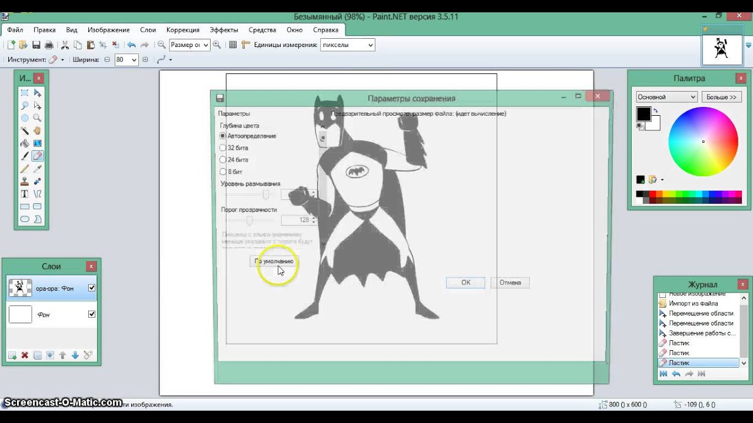Open the curve type dropdown arrow
The height and width of the screenshot is (423, 753).
coord(171,60)
